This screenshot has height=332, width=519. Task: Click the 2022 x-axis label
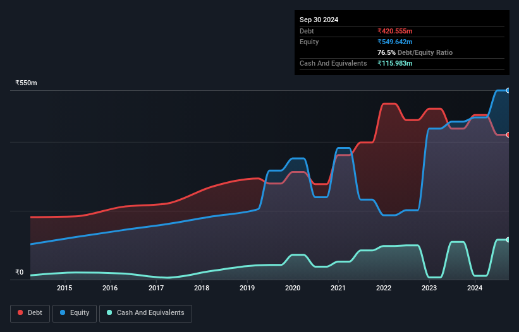[384, 288]
